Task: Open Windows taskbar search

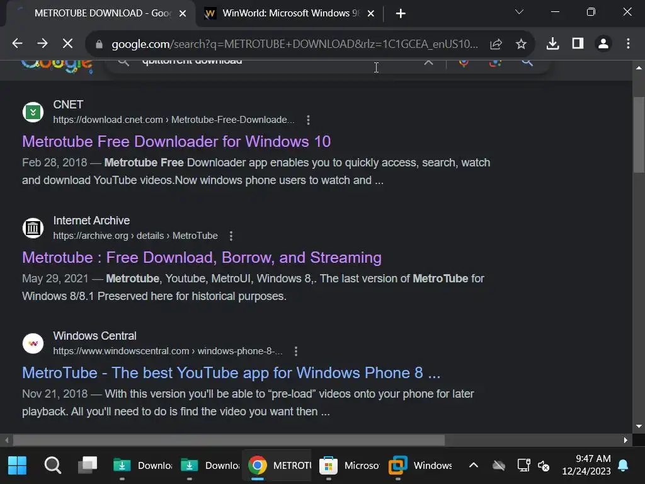Action: click(53, 466)
